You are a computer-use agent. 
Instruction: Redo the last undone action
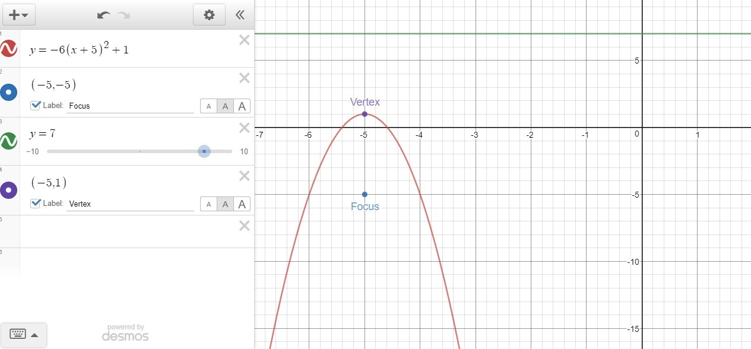click(x=123, y=15)
